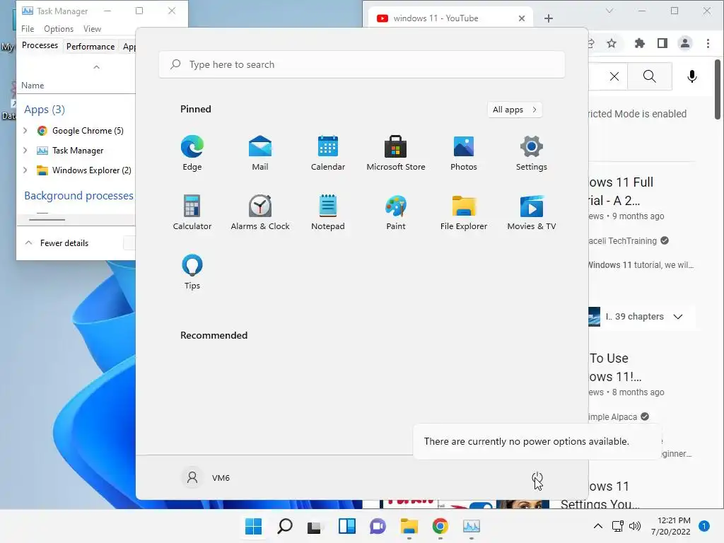724x543 pixels.
Task: Click the power button in Start menu
Action: (537, 477)
